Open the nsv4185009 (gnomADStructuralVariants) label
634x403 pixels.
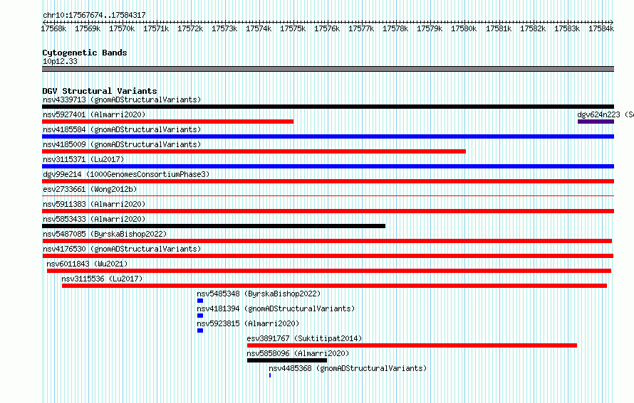[x=122, y=144]
